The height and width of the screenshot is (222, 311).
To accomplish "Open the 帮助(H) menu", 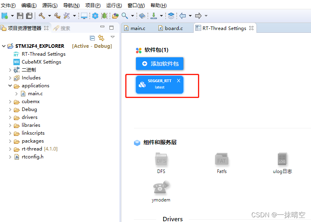I will click(158, 6).
